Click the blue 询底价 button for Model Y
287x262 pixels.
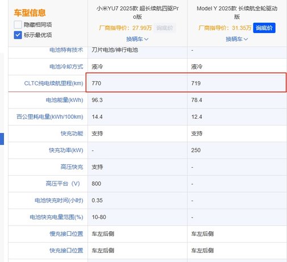click(x=264, y=28)
